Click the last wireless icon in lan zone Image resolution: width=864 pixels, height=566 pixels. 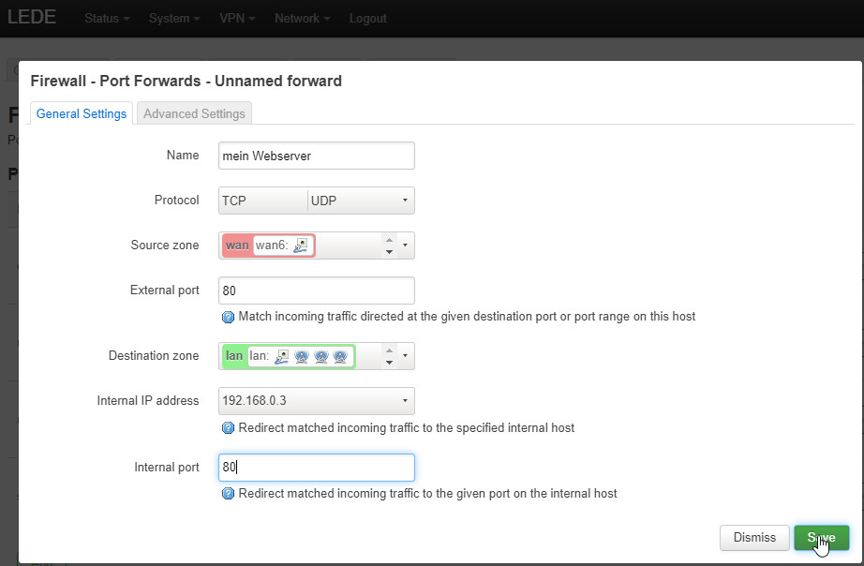pos(340,356)
